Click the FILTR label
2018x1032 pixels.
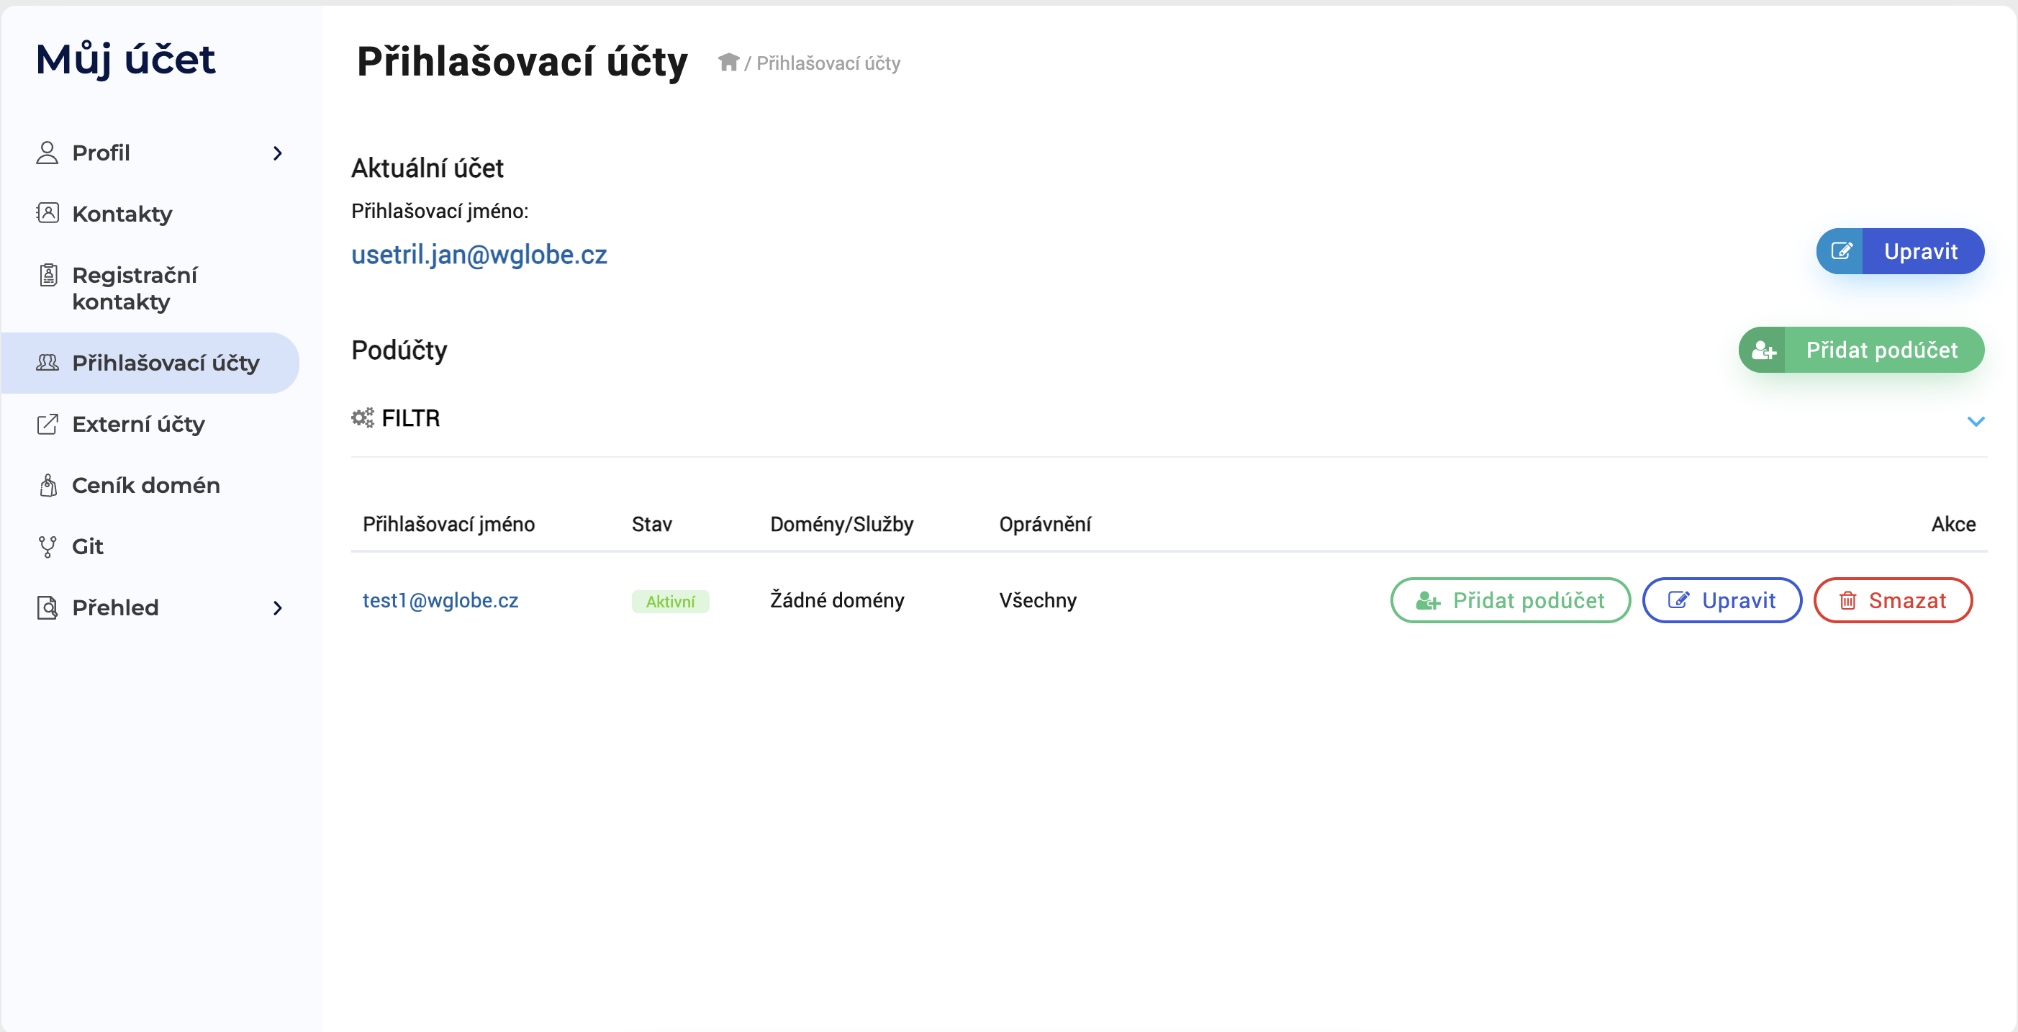pyautogui.click(x=410, y=418)
